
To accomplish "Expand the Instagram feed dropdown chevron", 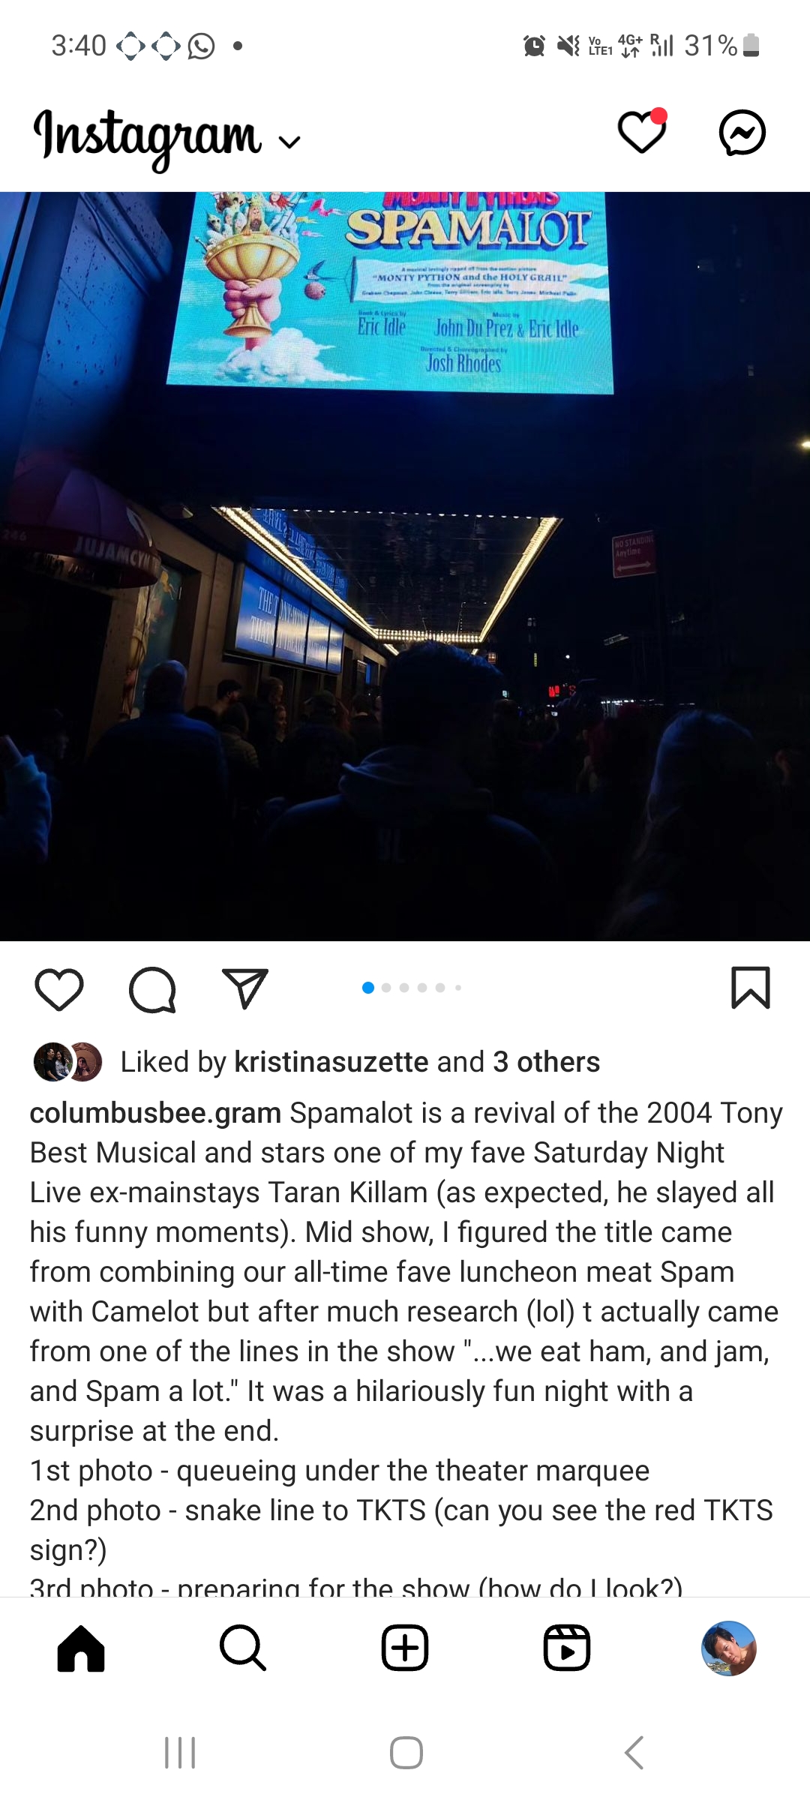I will 289,141.
